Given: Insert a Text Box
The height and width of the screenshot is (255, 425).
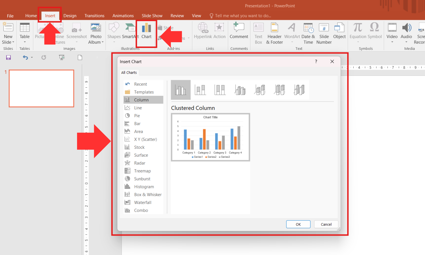Looking at the screenshot, I should (258, 33).
